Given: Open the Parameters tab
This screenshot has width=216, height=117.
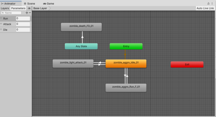Looking at the screenshot, I should (x=18, y=8).
